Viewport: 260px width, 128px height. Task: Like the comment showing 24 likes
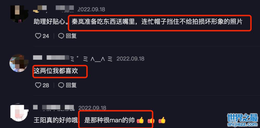point(38,36)
